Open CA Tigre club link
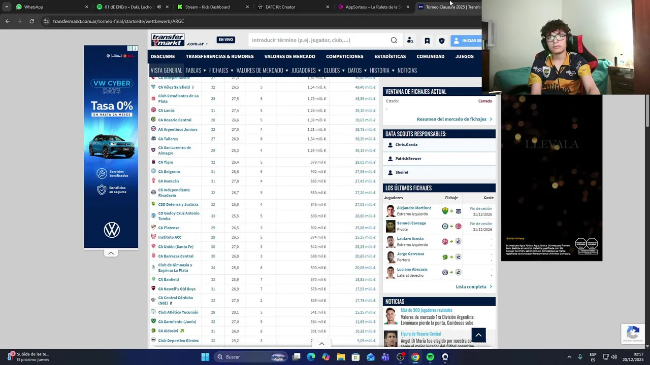The image size is (650, 365). (166, 162)
